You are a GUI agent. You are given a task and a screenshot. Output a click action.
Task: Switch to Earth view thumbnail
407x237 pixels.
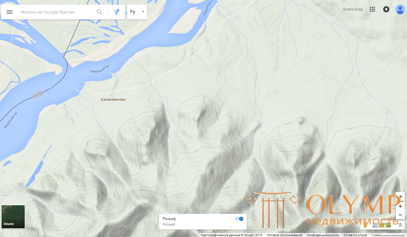click(x=13, y=217)
